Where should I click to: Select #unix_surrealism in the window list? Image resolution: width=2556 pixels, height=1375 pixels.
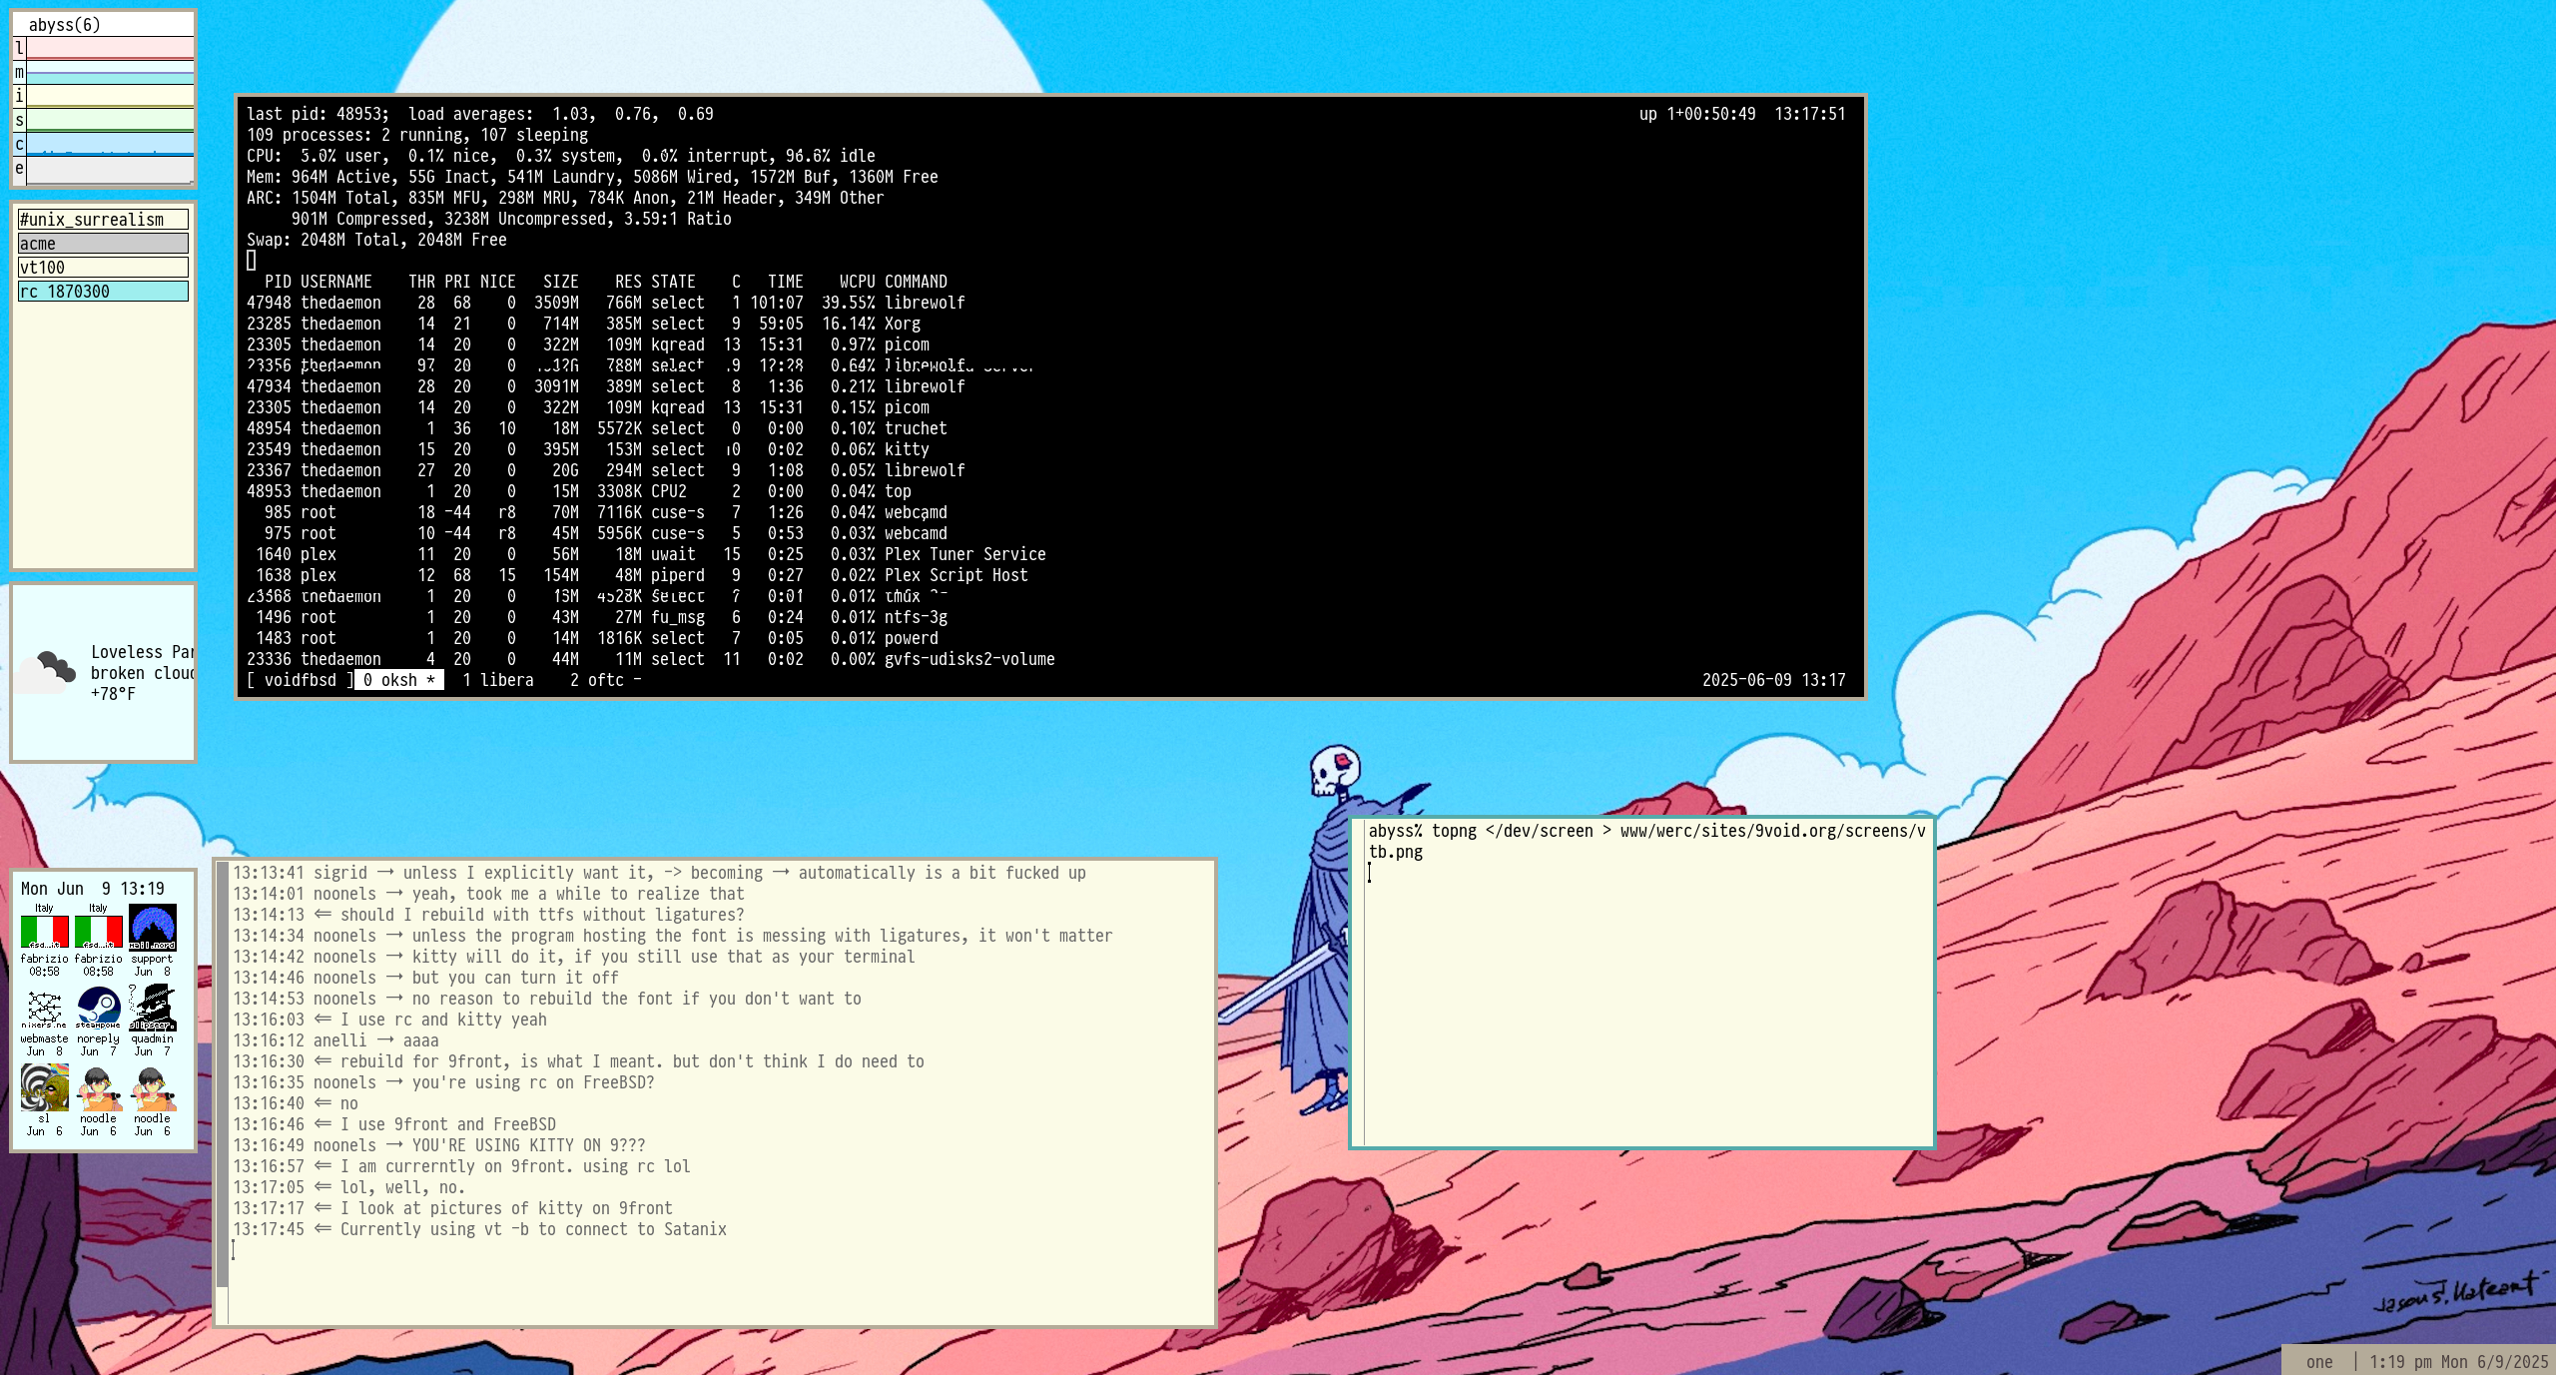(x=103, y=220)
